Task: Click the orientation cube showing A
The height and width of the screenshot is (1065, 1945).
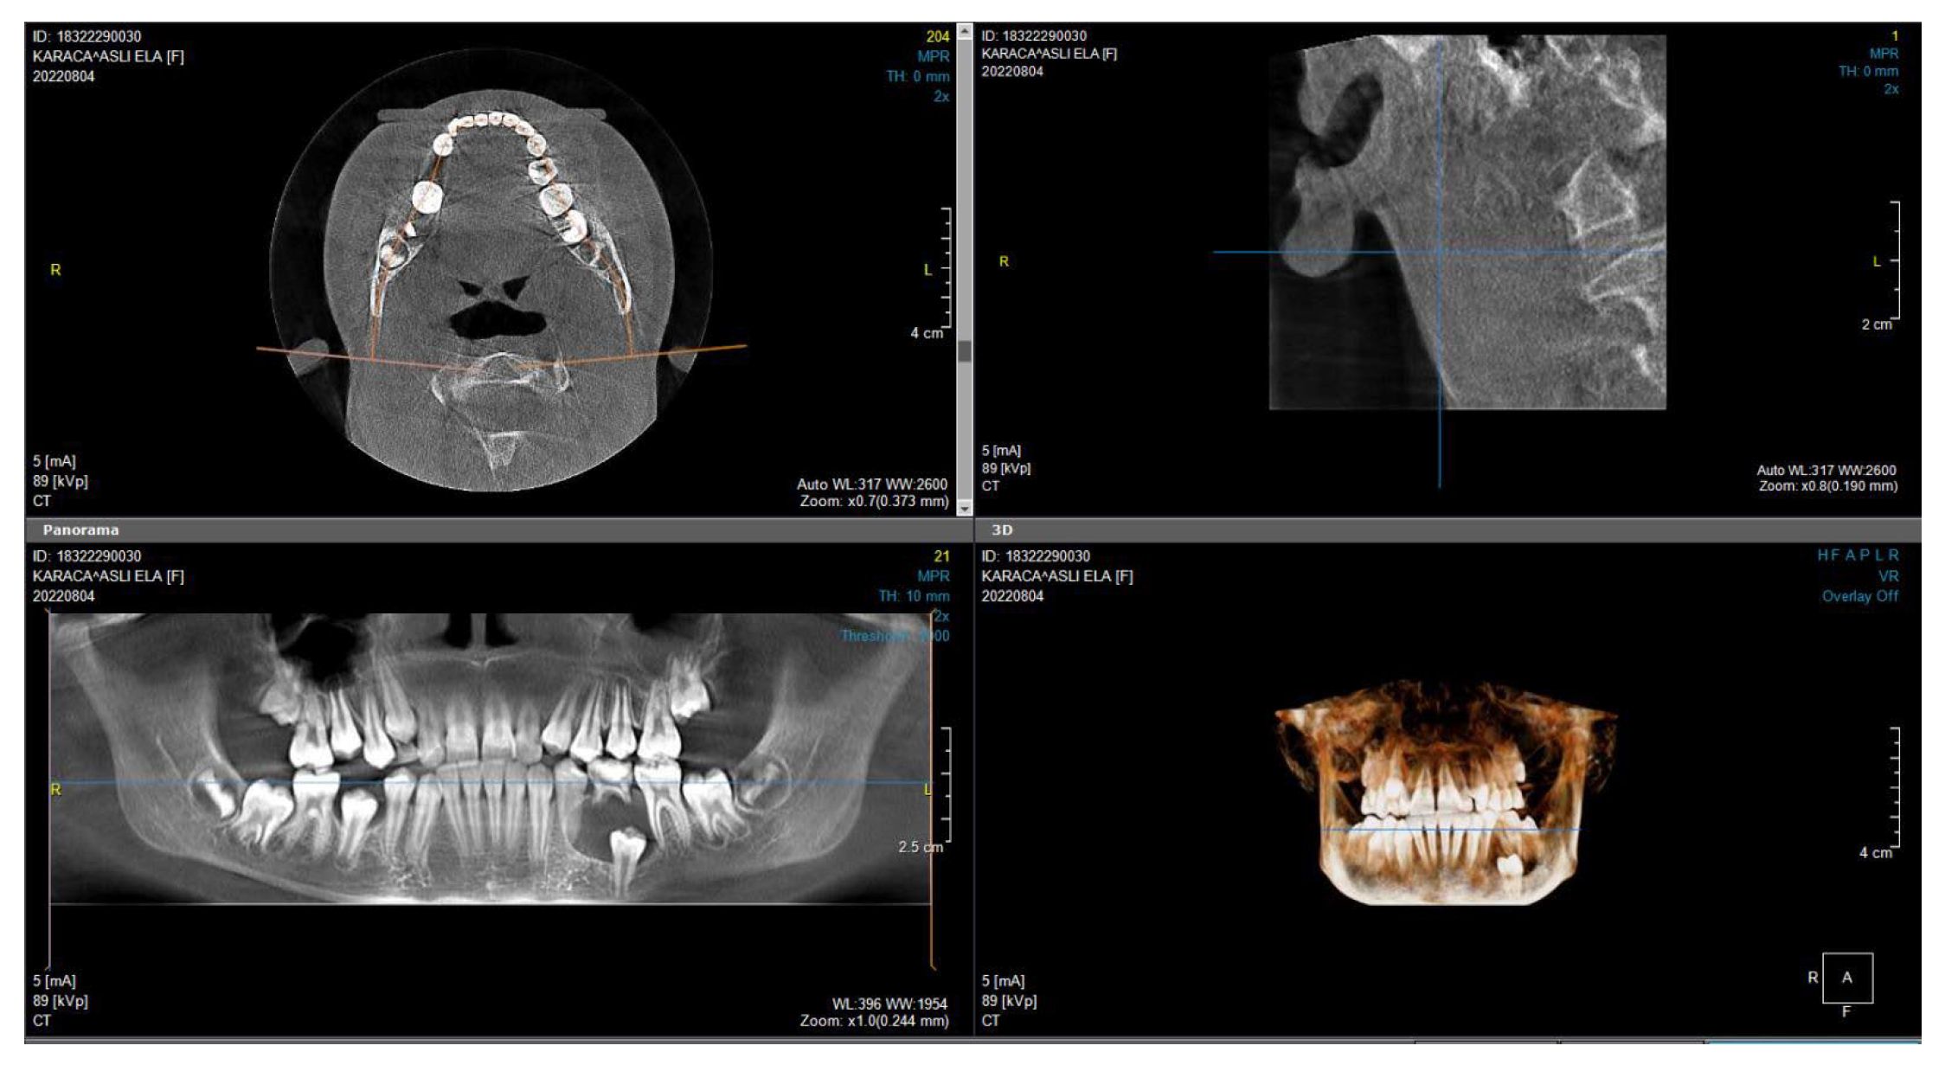Action: click(1847, 978)
